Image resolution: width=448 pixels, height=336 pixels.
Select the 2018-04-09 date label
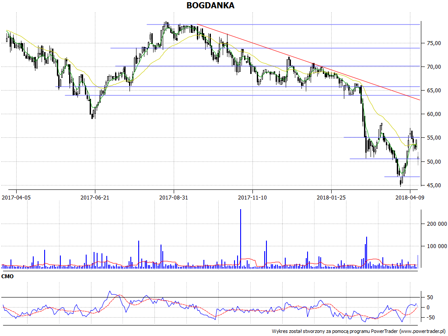(x=409, y=197)
